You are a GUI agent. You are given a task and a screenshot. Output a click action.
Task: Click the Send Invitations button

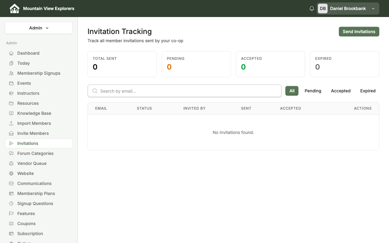coord(359,32)
